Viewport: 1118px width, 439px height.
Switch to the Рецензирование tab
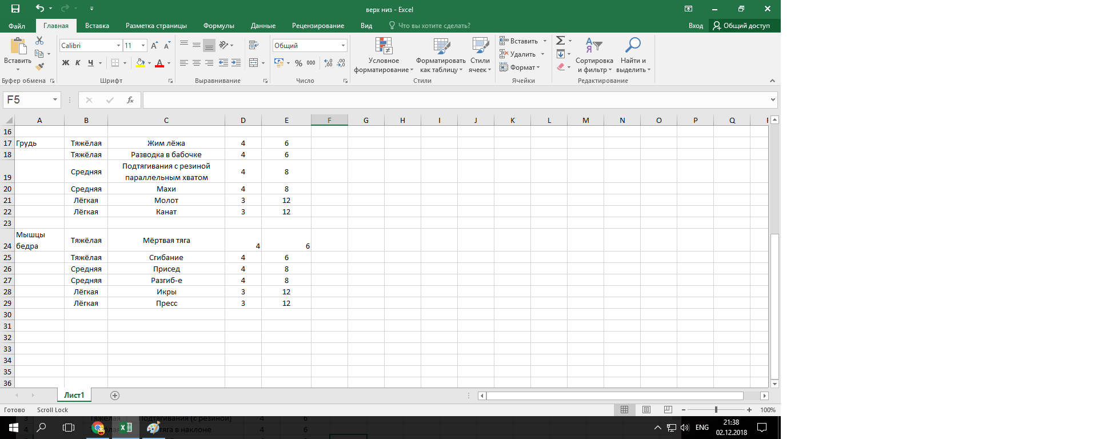point(318,26)
